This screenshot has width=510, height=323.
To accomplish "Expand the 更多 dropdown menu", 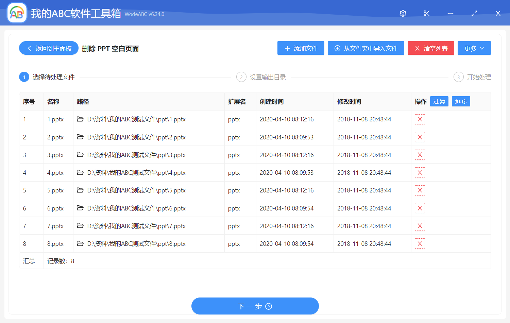I will click(x=474, y=48).
